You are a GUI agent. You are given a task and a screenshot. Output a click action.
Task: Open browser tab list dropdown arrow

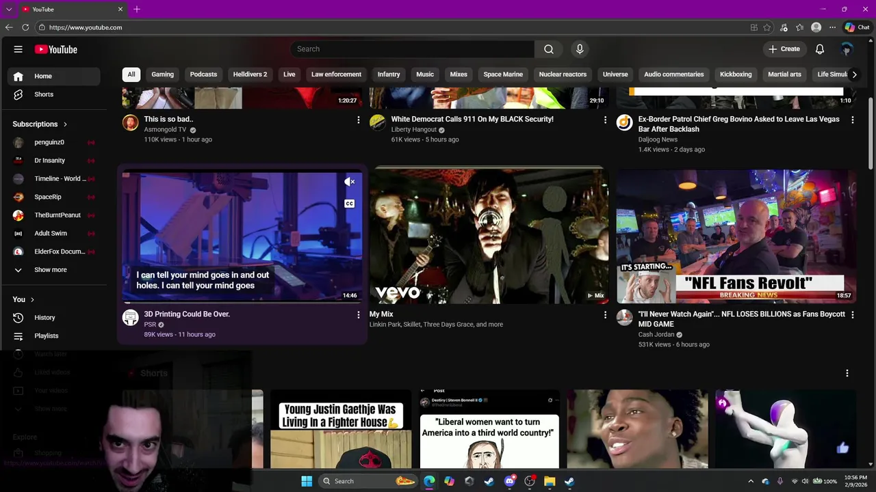click(9, 9)
